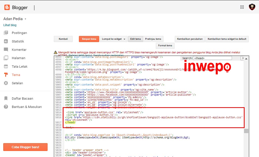The image size is (259, 157).
Task: Open the user account avatar
Action: click(x=252, y=7)
